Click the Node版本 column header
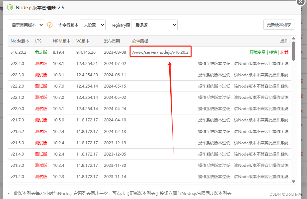 (x=20, y=41)
